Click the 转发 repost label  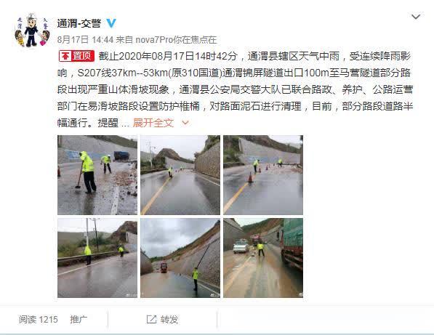tap(169, 320)
